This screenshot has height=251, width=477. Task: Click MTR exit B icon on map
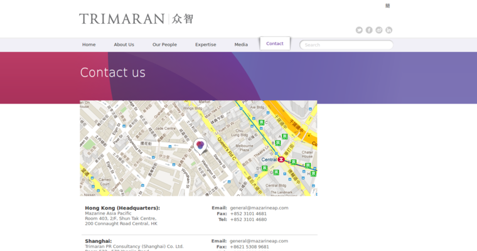tap(278, 143)
